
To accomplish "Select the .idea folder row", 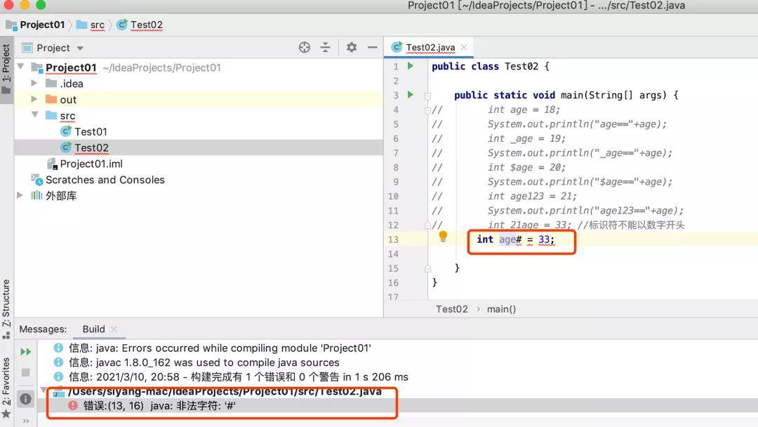I will click(x=199, y=84).
